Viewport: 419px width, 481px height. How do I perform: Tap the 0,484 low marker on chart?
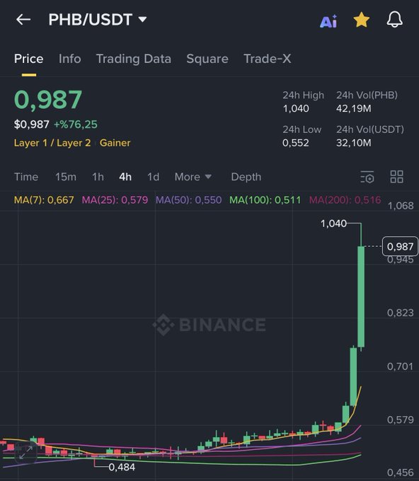[x=122, y=467]
